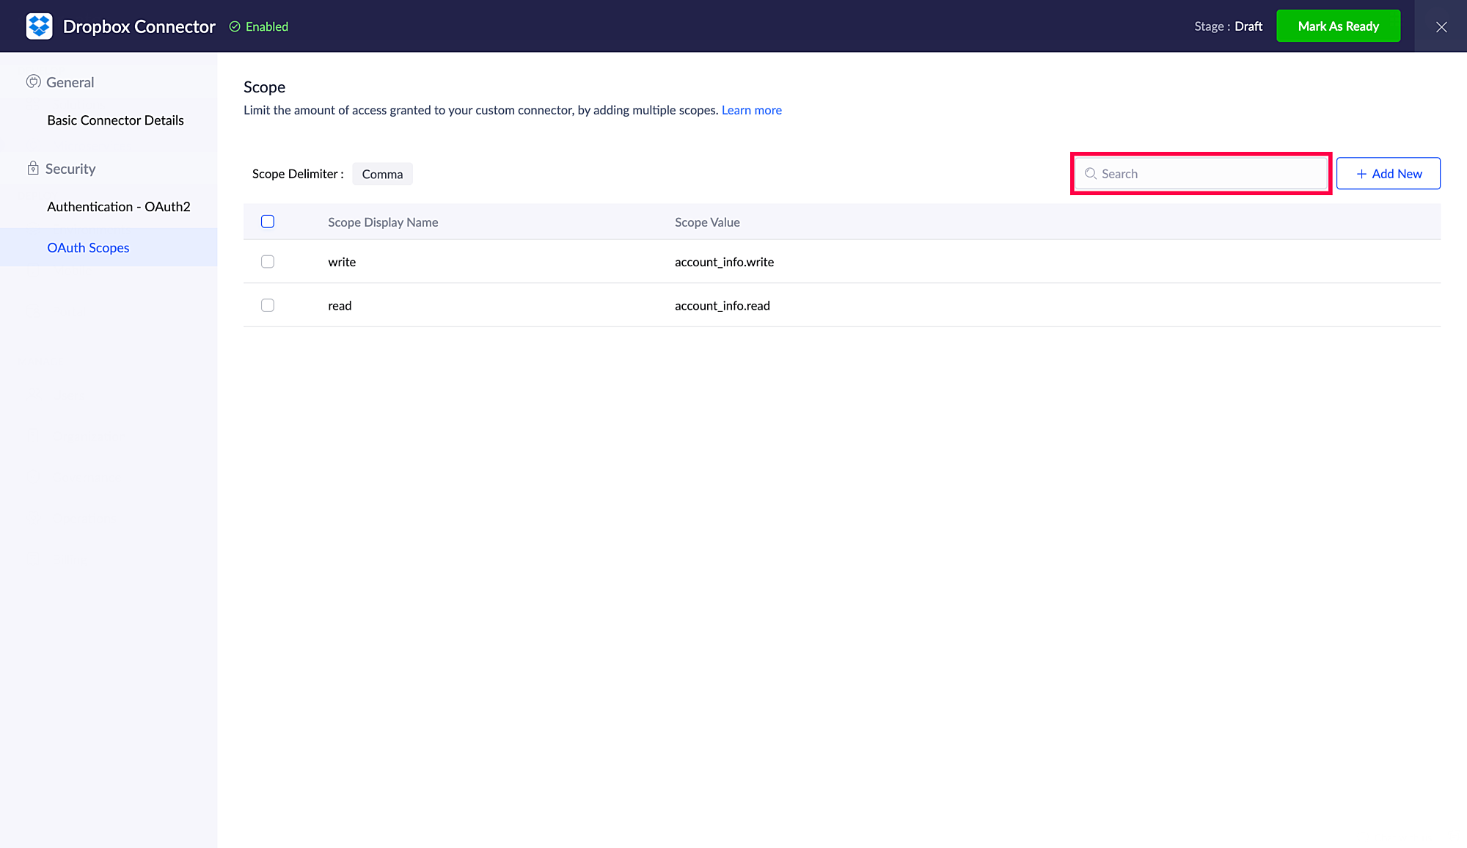Click the account_info.write scope value

[724, 262]
